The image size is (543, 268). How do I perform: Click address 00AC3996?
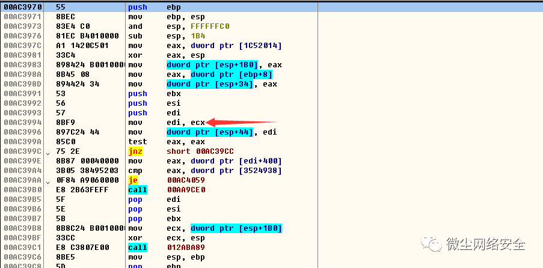[22, 132]
